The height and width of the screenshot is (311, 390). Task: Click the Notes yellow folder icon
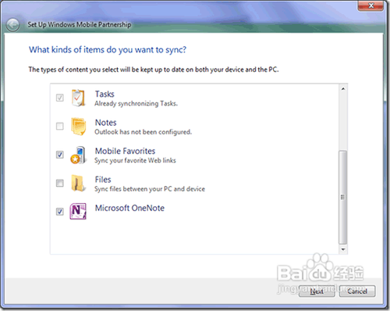click(x=78, y=127)
